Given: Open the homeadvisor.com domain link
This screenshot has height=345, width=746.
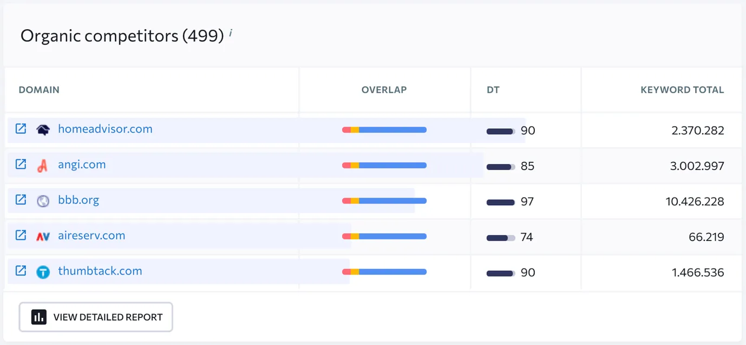Looking at the screenshot, I should click(x=105, y=129).
